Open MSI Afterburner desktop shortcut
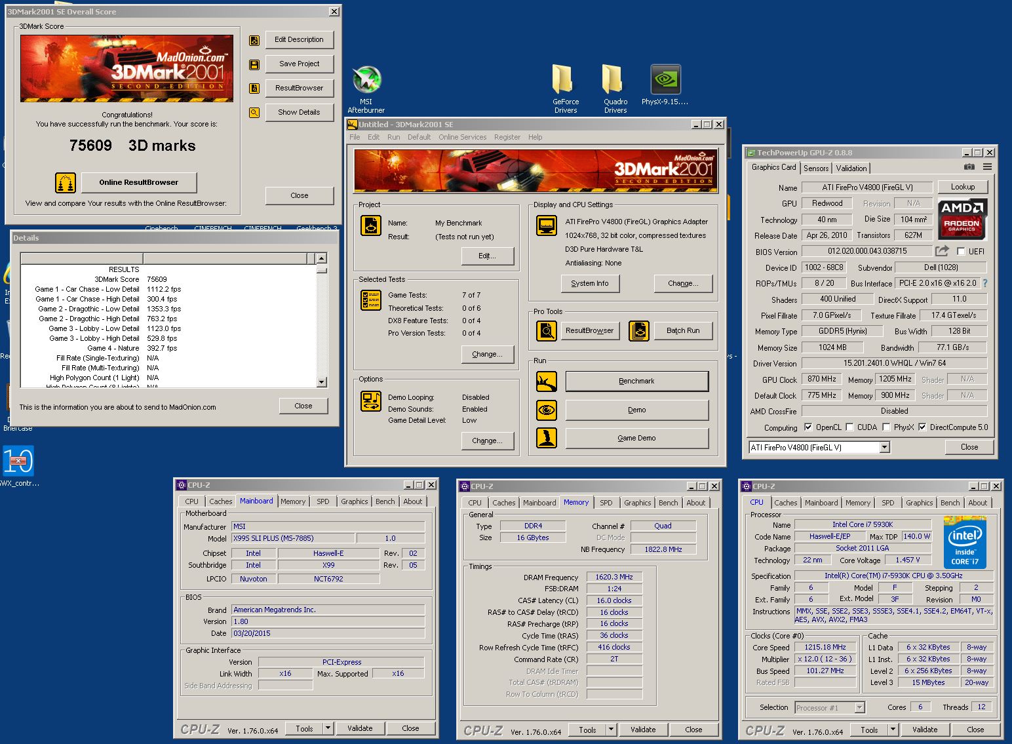Viewport: 1012px width, 744px height. (366, 90)
